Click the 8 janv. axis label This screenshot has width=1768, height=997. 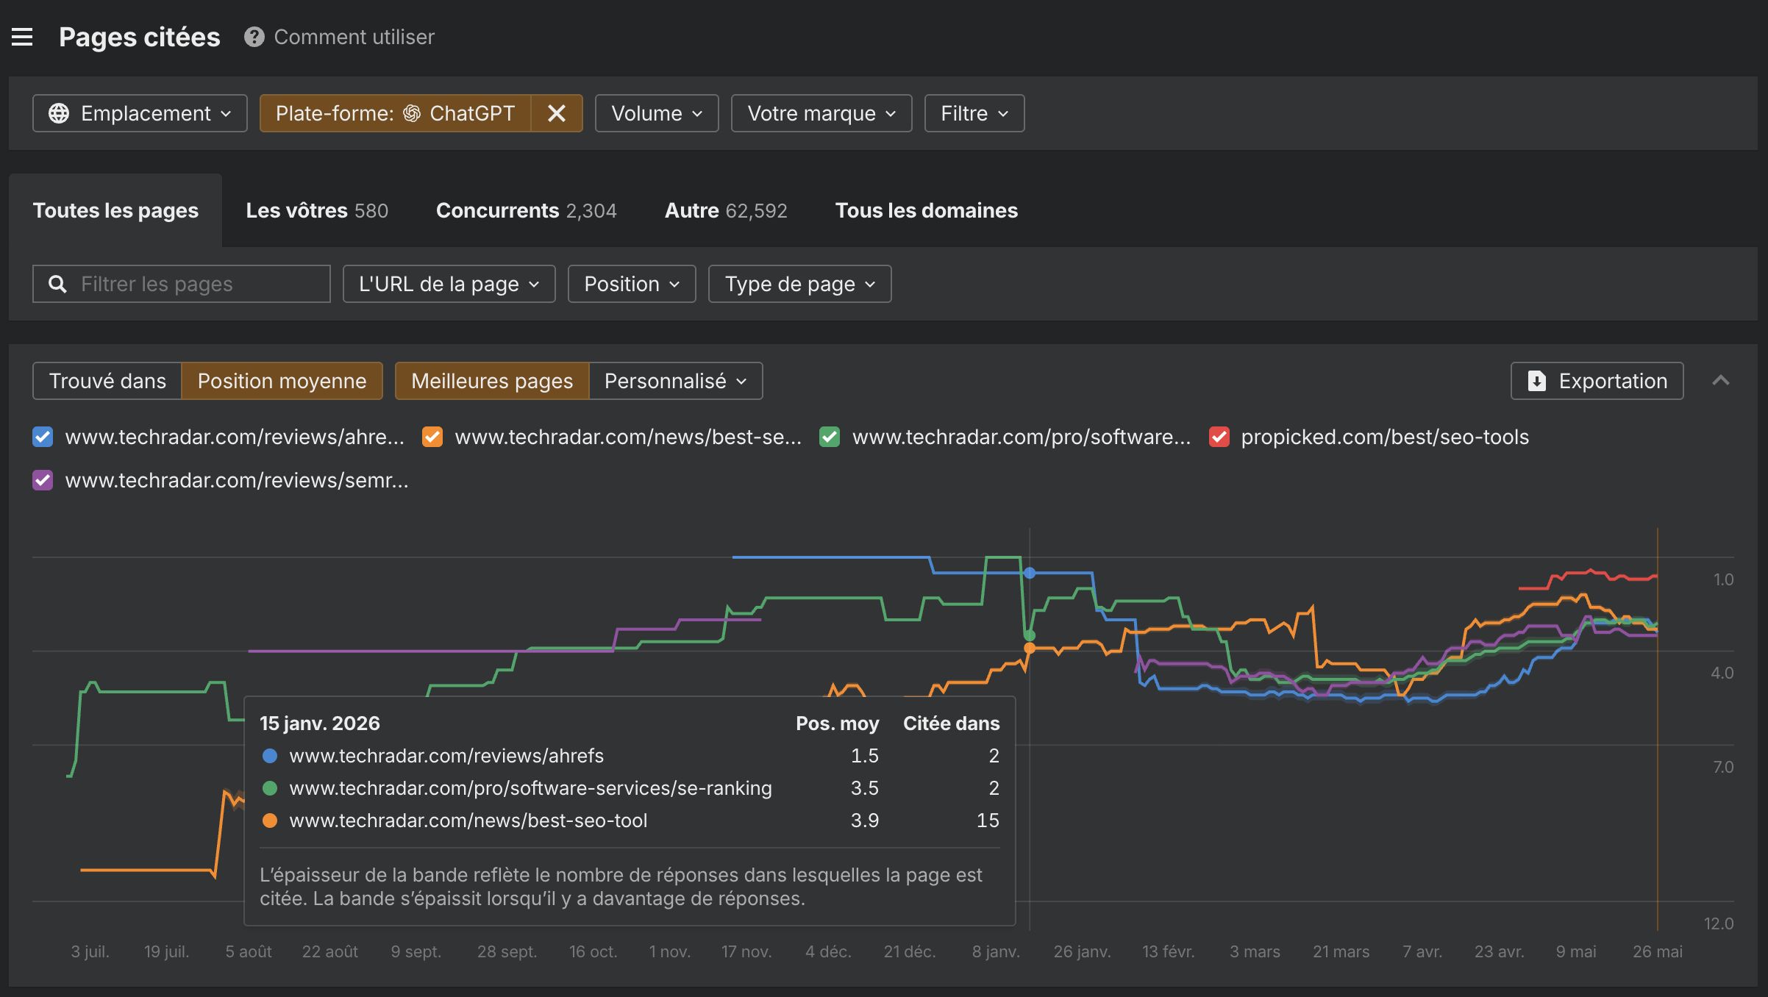point(996,951)
